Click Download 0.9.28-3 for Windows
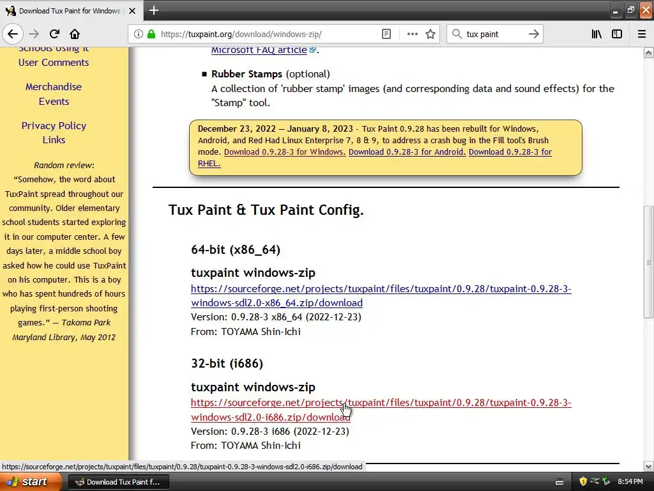654x491 pixels. (284, 152)
